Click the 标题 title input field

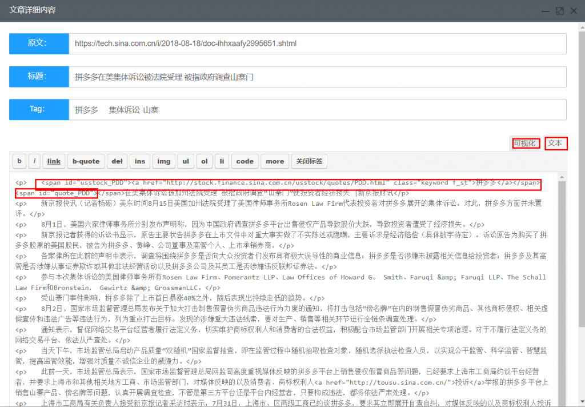(x=318, y=77)
